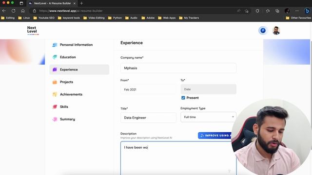Open the Employment Type dropdown
Image resolution: width=312 pixels, height=175 pixels.
[x=208, y=117]
